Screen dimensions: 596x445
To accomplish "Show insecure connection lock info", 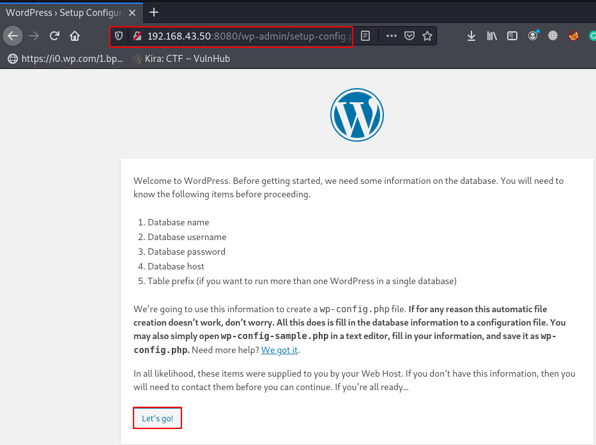I will click(x=137, y=36).
